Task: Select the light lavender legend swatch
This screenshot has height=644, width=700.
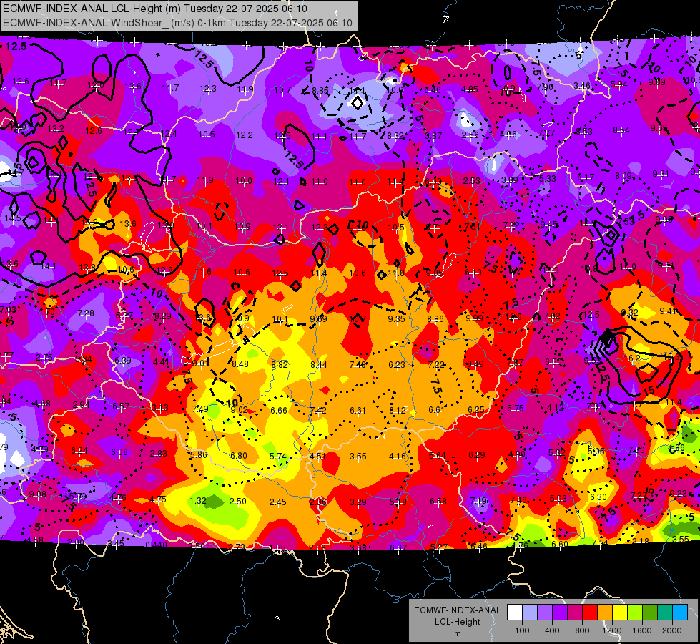Action: point(530,613)
